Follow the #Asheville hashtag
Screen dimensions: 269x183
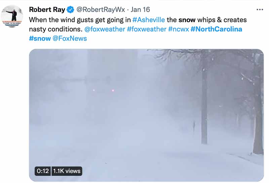click(x=149, y=20)
